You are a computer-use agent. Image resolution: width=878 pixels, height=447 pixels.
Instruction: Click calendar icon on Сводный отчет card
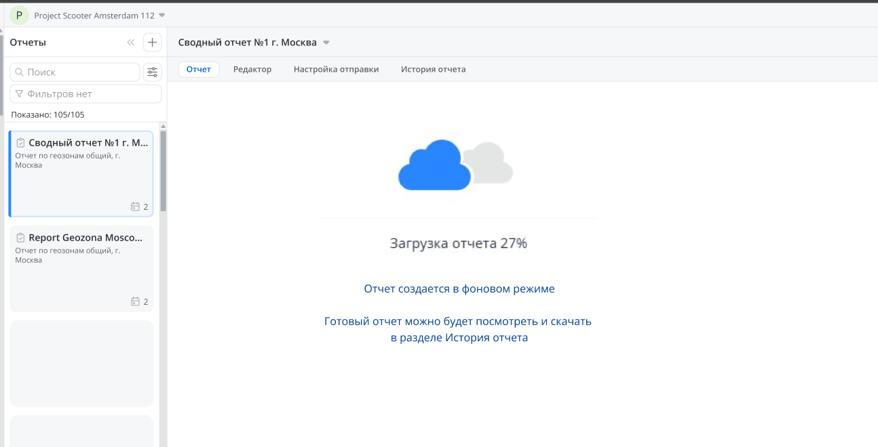tap(136, 207)
